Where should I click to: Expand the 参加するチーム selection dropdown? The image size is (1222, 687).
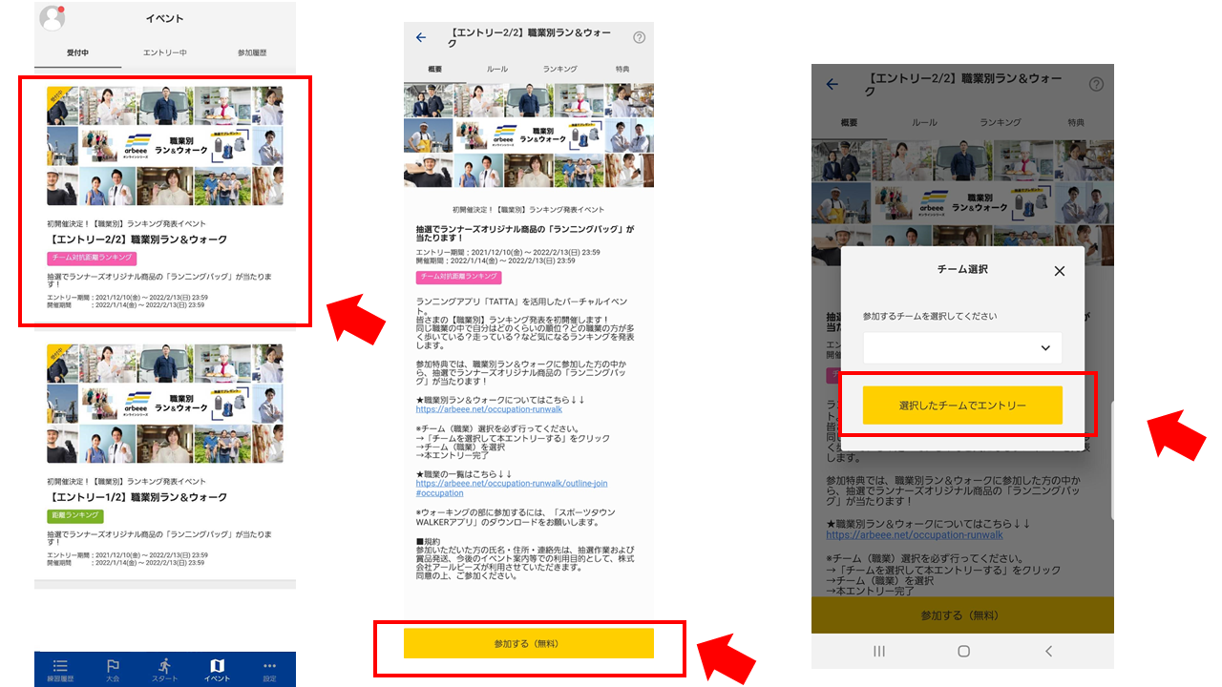[x=961, y=348]
